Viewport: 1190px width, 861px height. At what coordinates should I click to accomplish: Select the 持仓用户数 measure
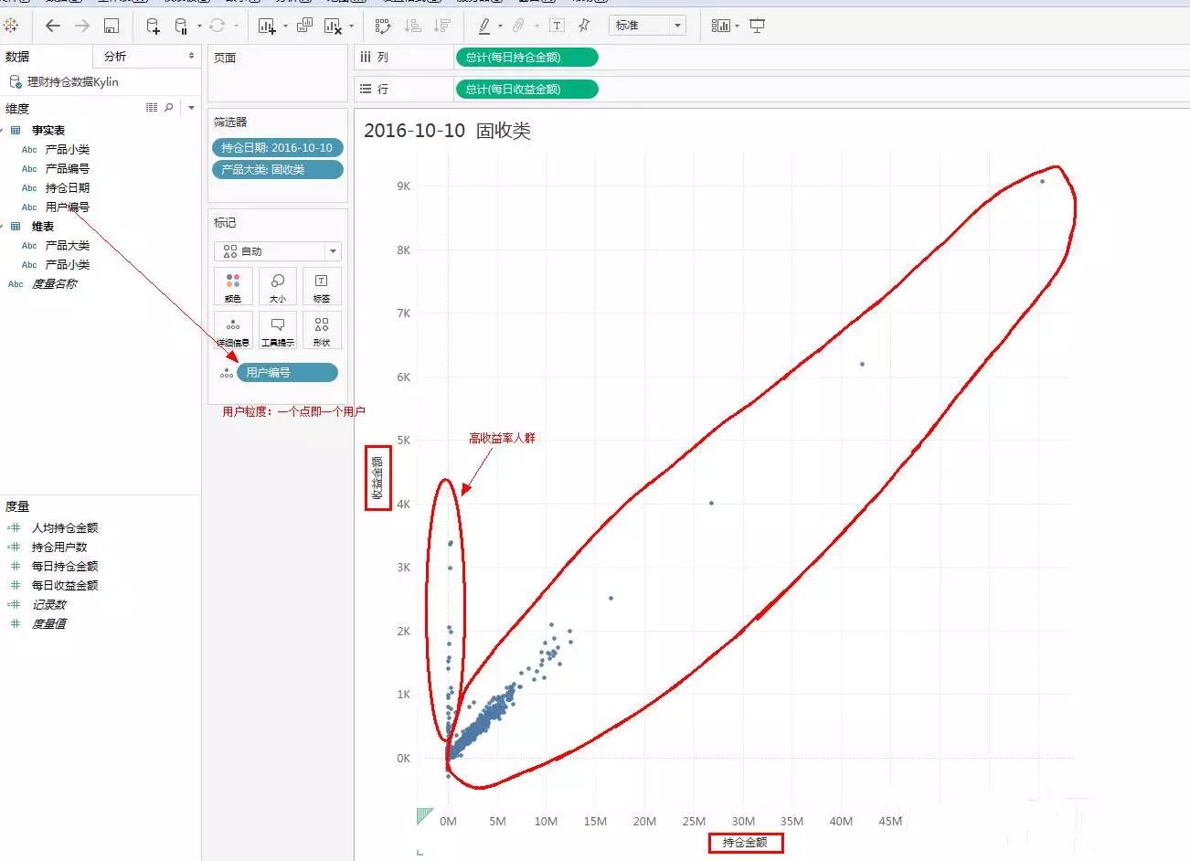[59, 547]
